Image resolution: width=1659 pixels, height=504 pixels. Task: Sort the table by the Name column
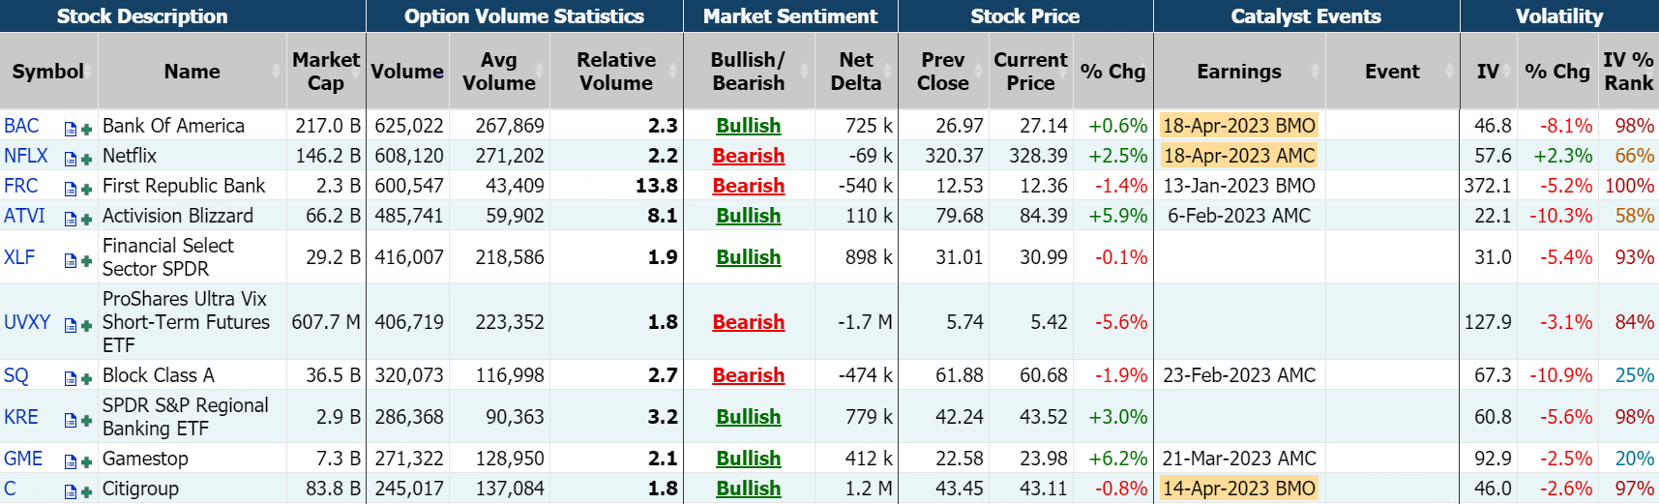(x=192, y=72)
